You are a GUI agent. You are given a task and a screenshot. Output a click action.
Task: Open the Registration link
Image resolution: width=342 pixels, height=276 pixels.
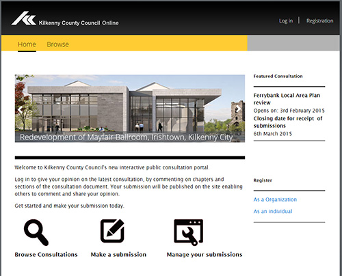point(319,20)
